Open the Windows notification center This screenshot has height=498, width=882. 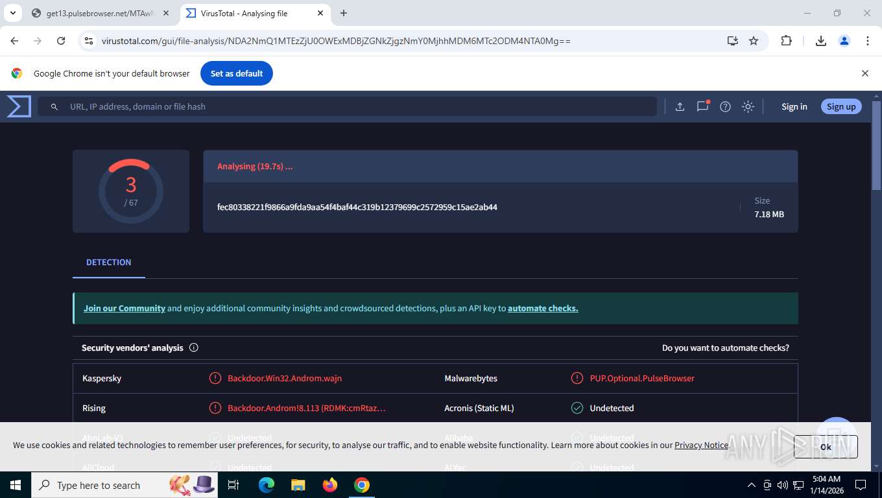pos(861,485)
